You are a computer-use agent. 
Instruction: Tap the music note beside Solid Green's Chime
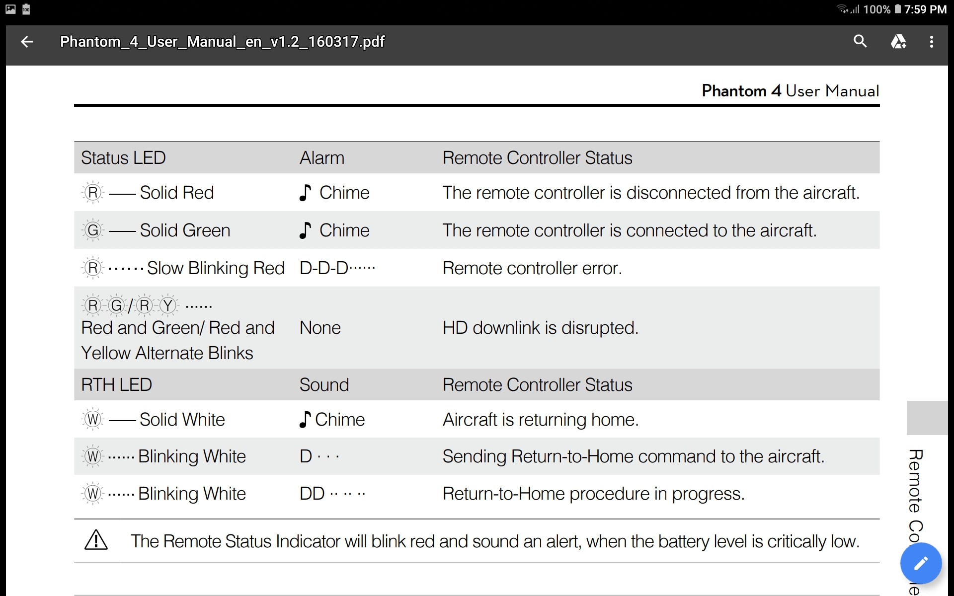(306, 230)
